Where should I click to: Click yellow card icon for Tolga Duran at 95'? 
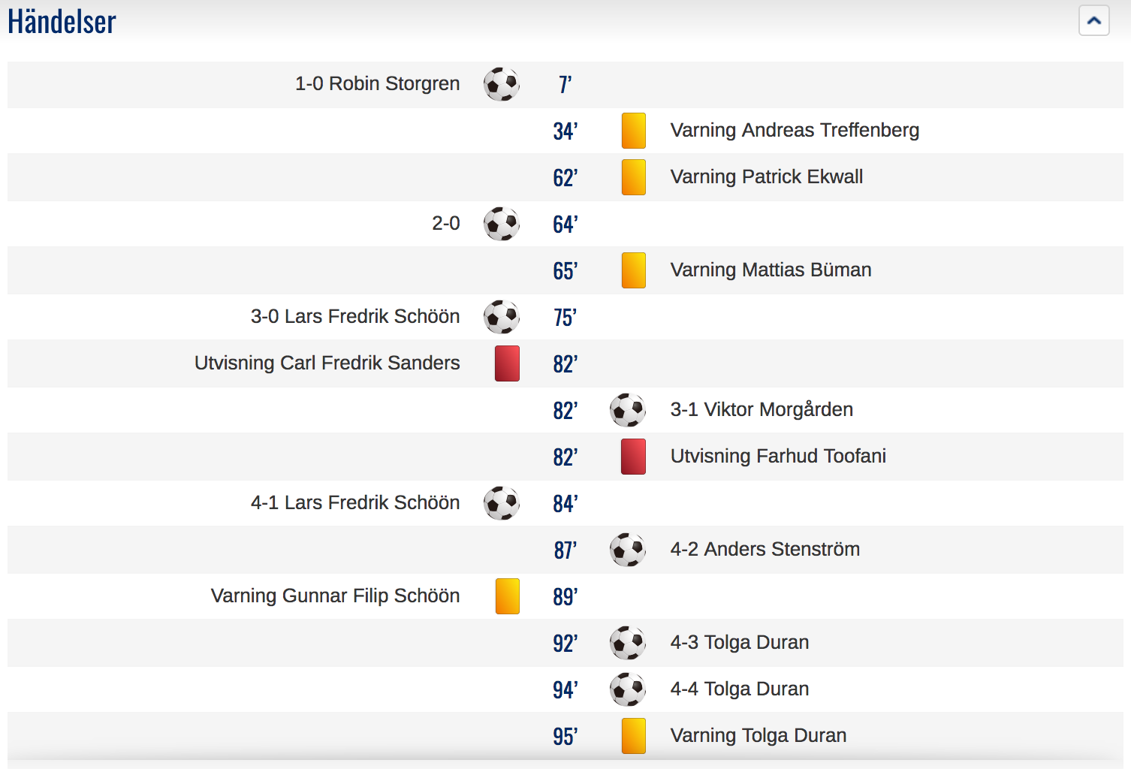tap(634, 736)
